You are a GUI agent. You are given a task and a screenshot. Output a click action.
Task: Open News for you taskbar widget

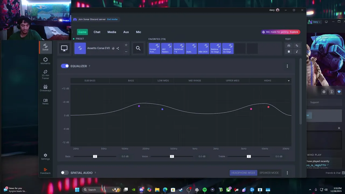point(15,190)
